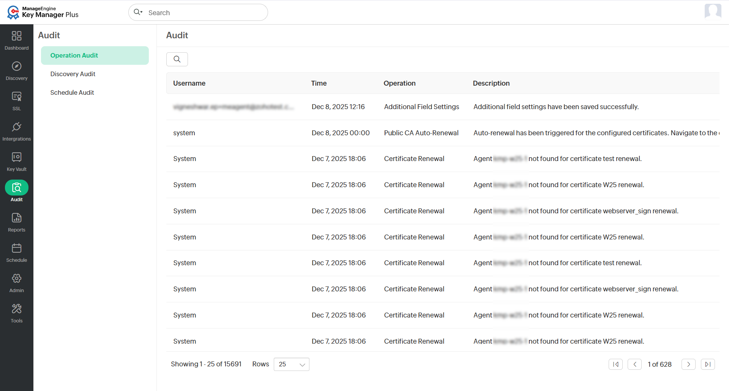The image size is (729, 391).
Task: Click the Auto-renewal has been triggered description
Action: click(596, 133)
